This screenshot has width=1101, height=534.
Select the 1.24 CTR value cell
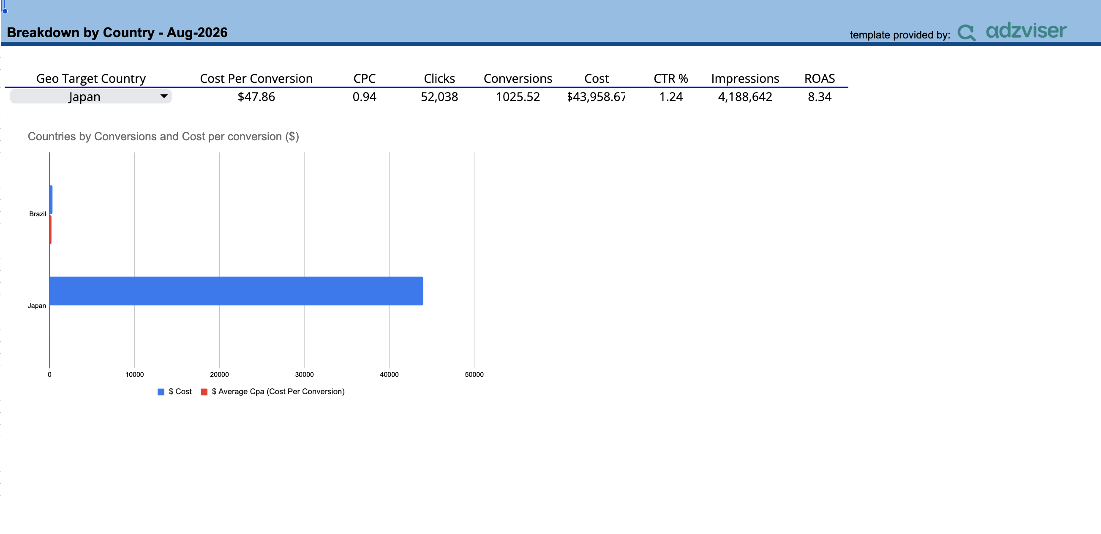671,97
